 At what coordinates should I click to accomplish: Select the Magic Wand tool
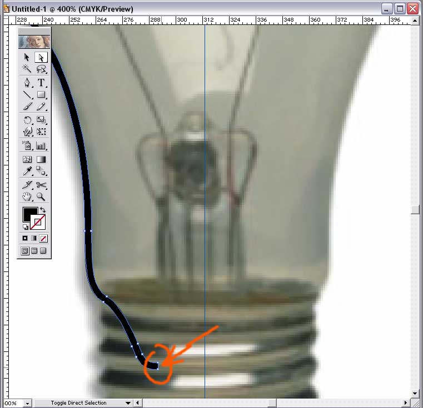pos(27,69)
